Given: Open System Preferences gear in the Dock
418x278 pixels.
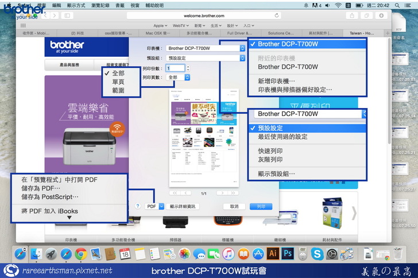Looking at the screenshot, I should point(332,254).
